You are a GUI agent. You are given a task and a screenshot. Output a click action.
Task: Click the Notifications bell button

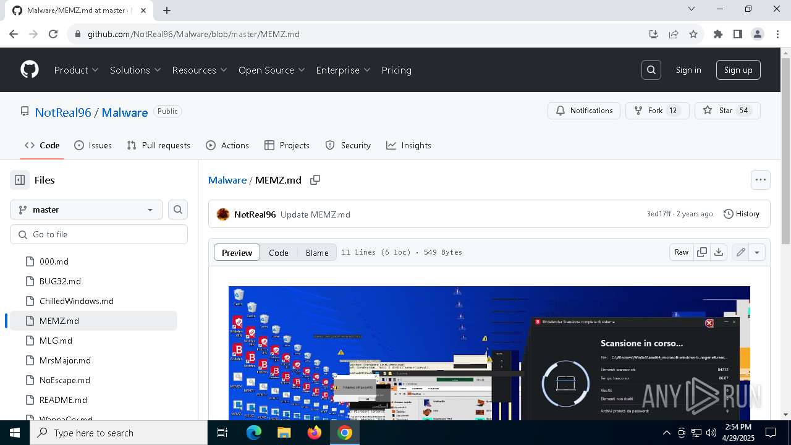[584, 111]
